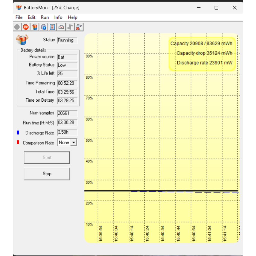Click the clock with red X toolbar icon
Screen dimensions: 256x256
pos(79,27)
